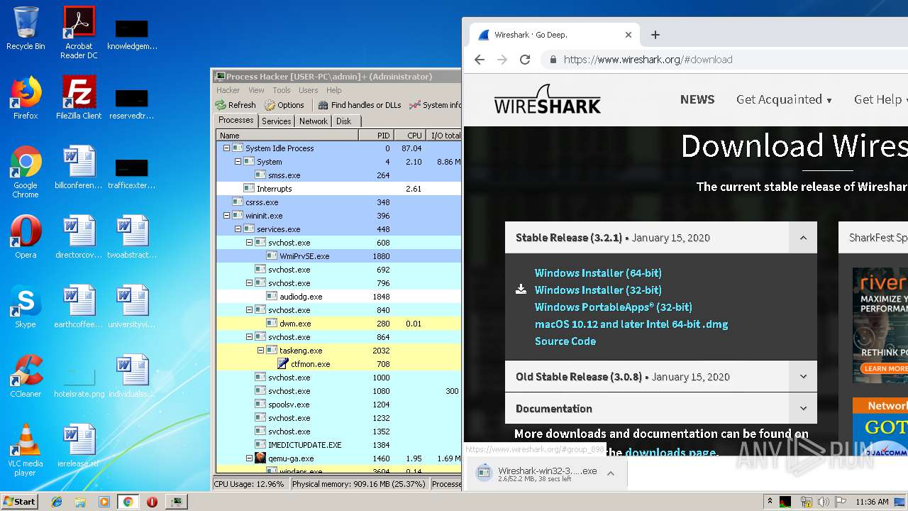Click the Windows Explorer taskbar icon

click(80, 502)
